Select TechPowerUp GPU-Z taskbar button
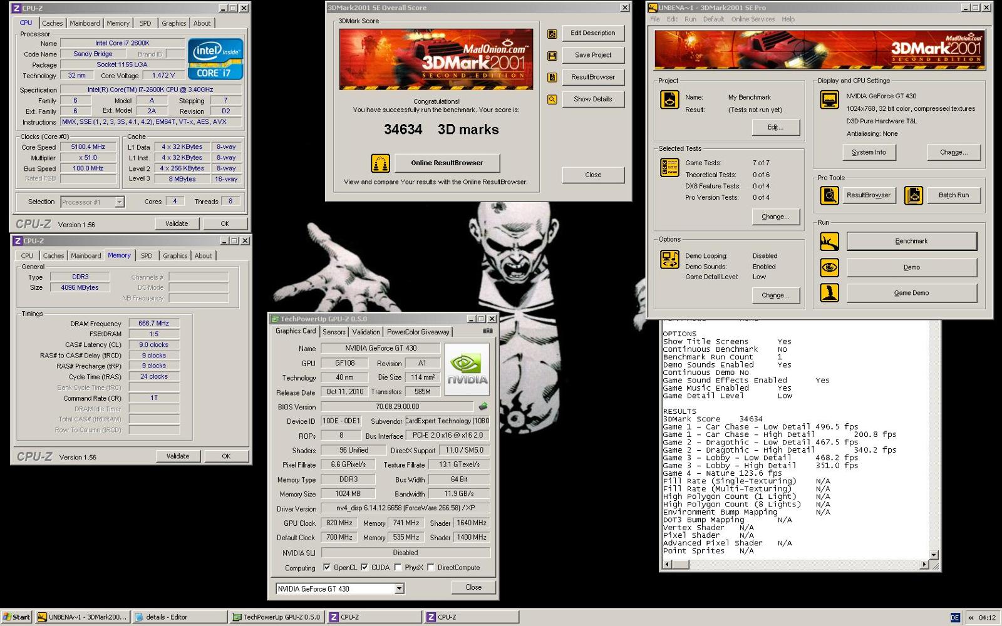This screenshot has height=626, width=1002. (278, 617)
